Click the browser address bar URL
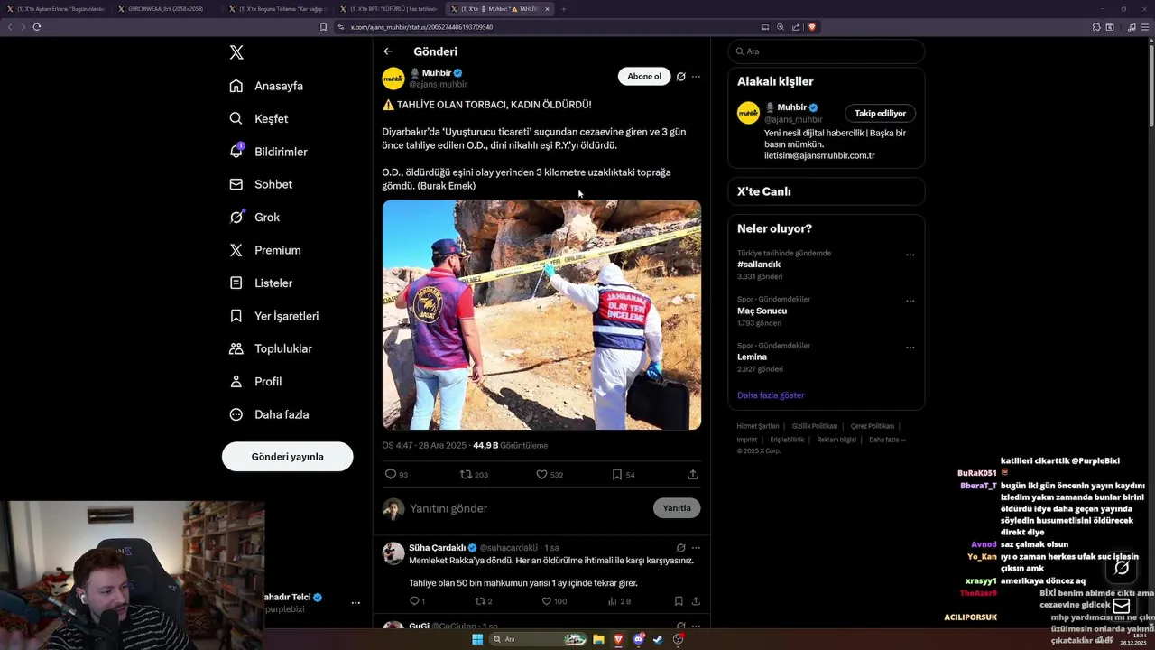 point(421,27)
